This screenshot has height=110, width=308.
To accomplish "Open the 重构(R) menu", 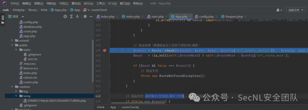I will (76, 3).
